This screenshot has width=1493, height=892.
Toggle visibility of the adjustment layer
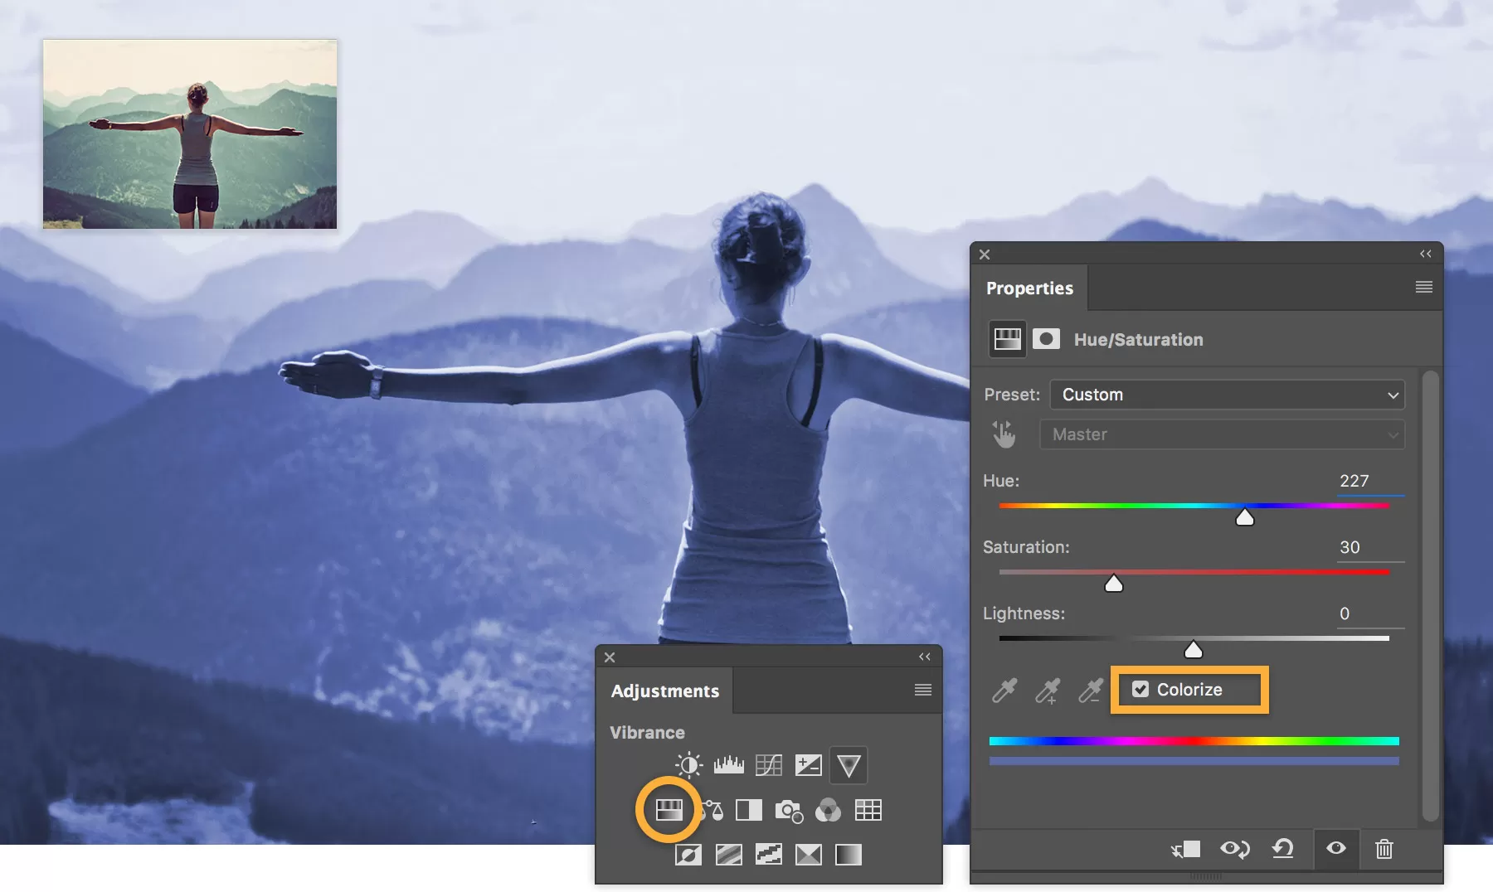coord(1336,849)
